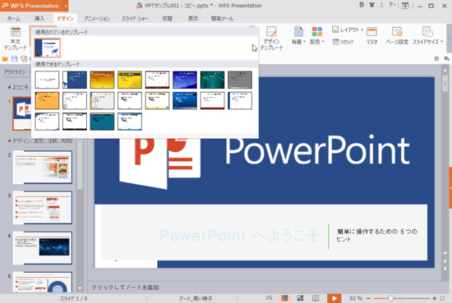Click the help question mark icon

point(391,5)
